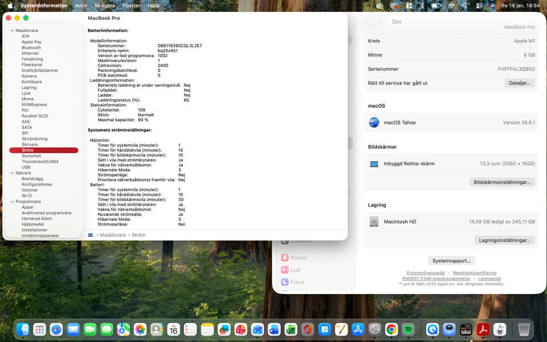The width and height of the screenshot is (547, 342).
Task: Select Bluetooth in the hardware list
Action: pyautogui.click(x=31, y=47)
